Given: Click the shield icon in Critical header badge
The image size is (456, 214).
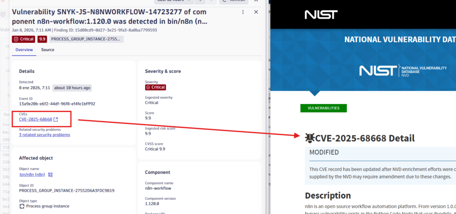Looking at the screenshot, I should [x=16, y=39].
